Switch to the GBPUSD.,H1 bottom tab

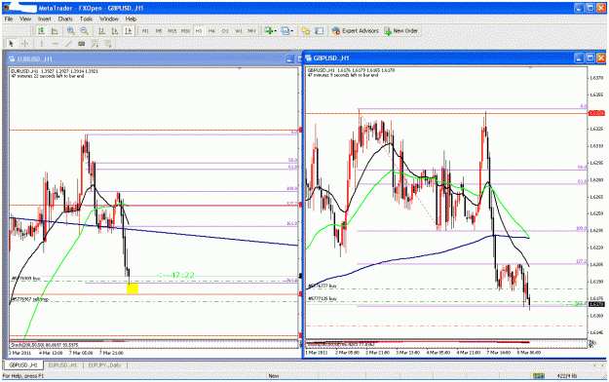pyautogui.click(x=23, y=365)
